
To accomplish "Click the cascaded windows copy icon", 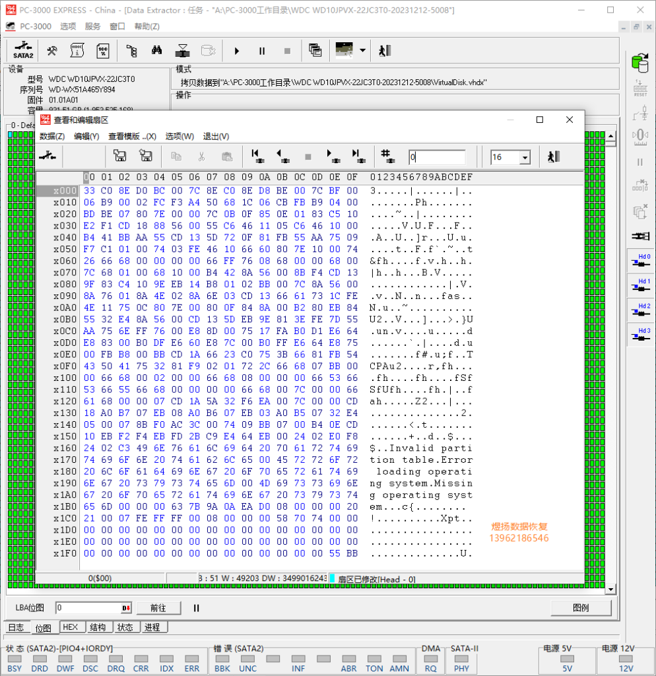I will [315, 50].
